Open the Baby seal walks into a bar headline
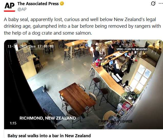This screenshot has height=138, width=163. (49, 136)
